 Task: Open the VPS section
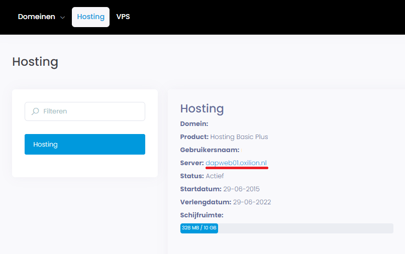[123, 17]
